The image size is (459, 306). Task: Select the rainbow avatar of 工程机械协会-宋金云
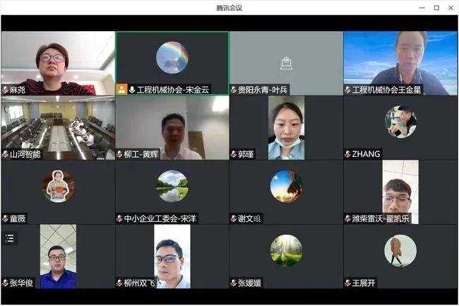pos(172,57)
